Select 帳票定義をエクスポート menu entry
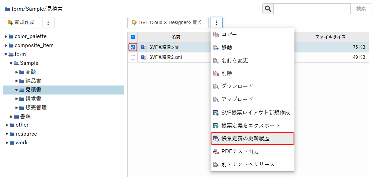Screen dimensions: 372x177 point(252,126)
